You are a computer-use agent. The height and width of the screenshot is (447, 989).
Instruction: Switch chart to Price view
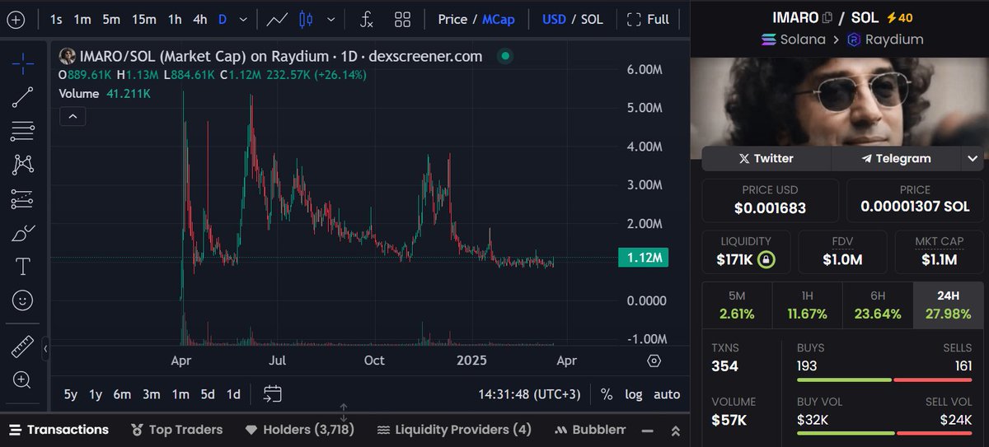(x=452, y=19)
